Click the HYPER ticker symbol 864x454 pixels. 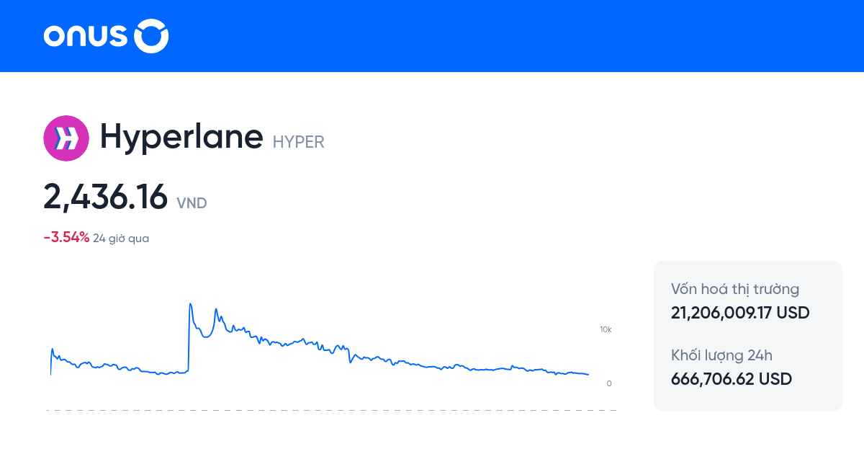click(298, 142)
